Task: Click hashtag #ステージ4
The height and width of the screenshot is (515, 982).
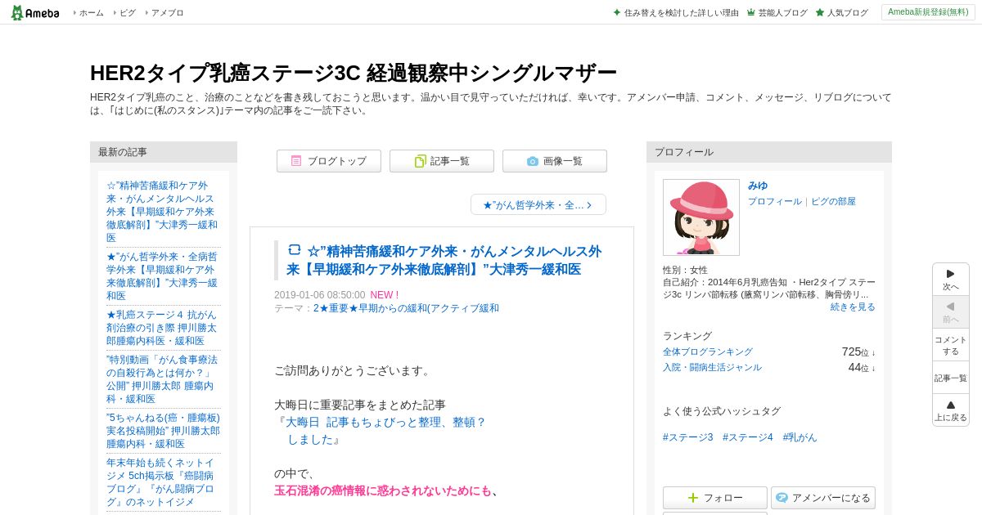Action: coord(748,437)
